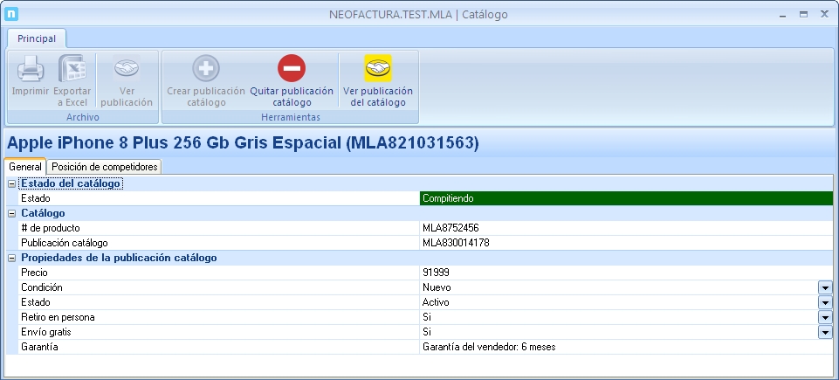Click the green Compitiendo status cell
Screen dimensions: 839x380
625,198
